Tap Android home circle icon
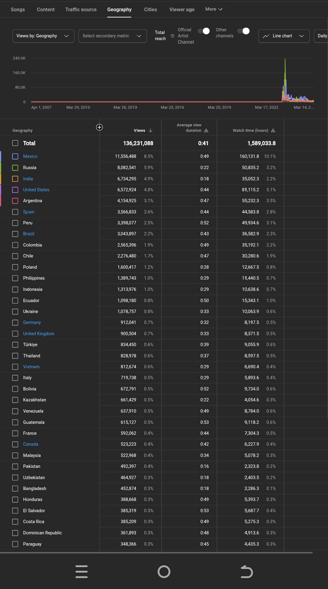 pos(164,572)
